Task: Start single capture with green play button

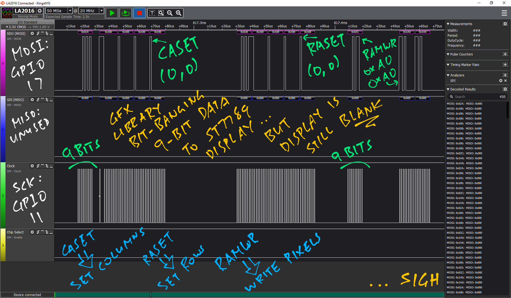Action: click(x=112, y=13)
